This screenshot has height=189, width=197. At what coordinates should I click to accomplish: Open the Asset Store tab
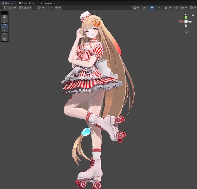coord(27,3)
